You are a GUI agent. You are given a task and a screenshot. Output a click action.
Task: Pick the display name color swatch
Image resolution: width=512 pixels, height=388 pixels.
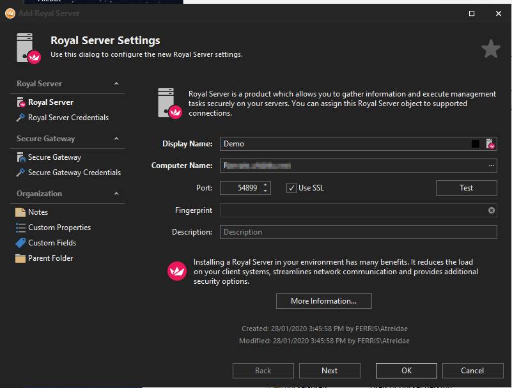(x=476, y=144)
